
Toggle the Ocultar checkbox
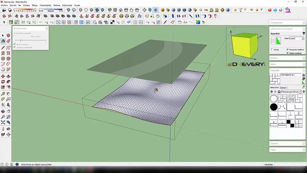pos(272,49)
